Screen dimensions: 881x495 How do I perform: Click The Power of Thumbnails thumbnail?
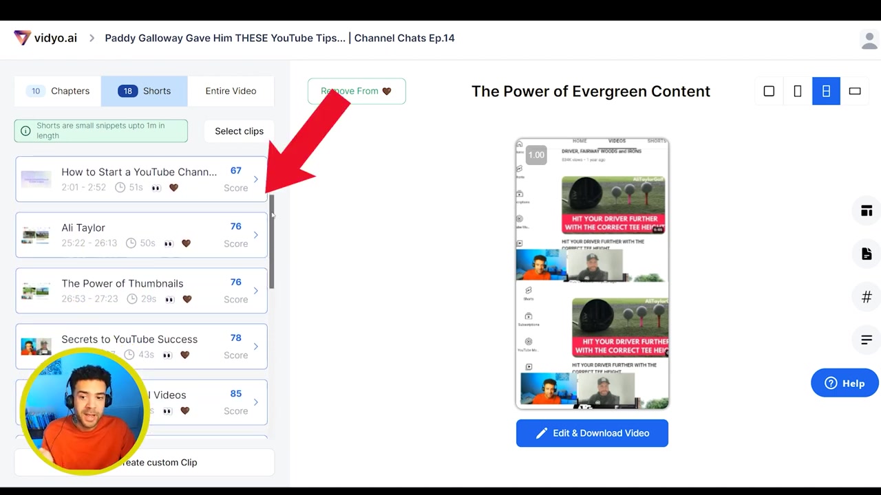click(36, 291)
